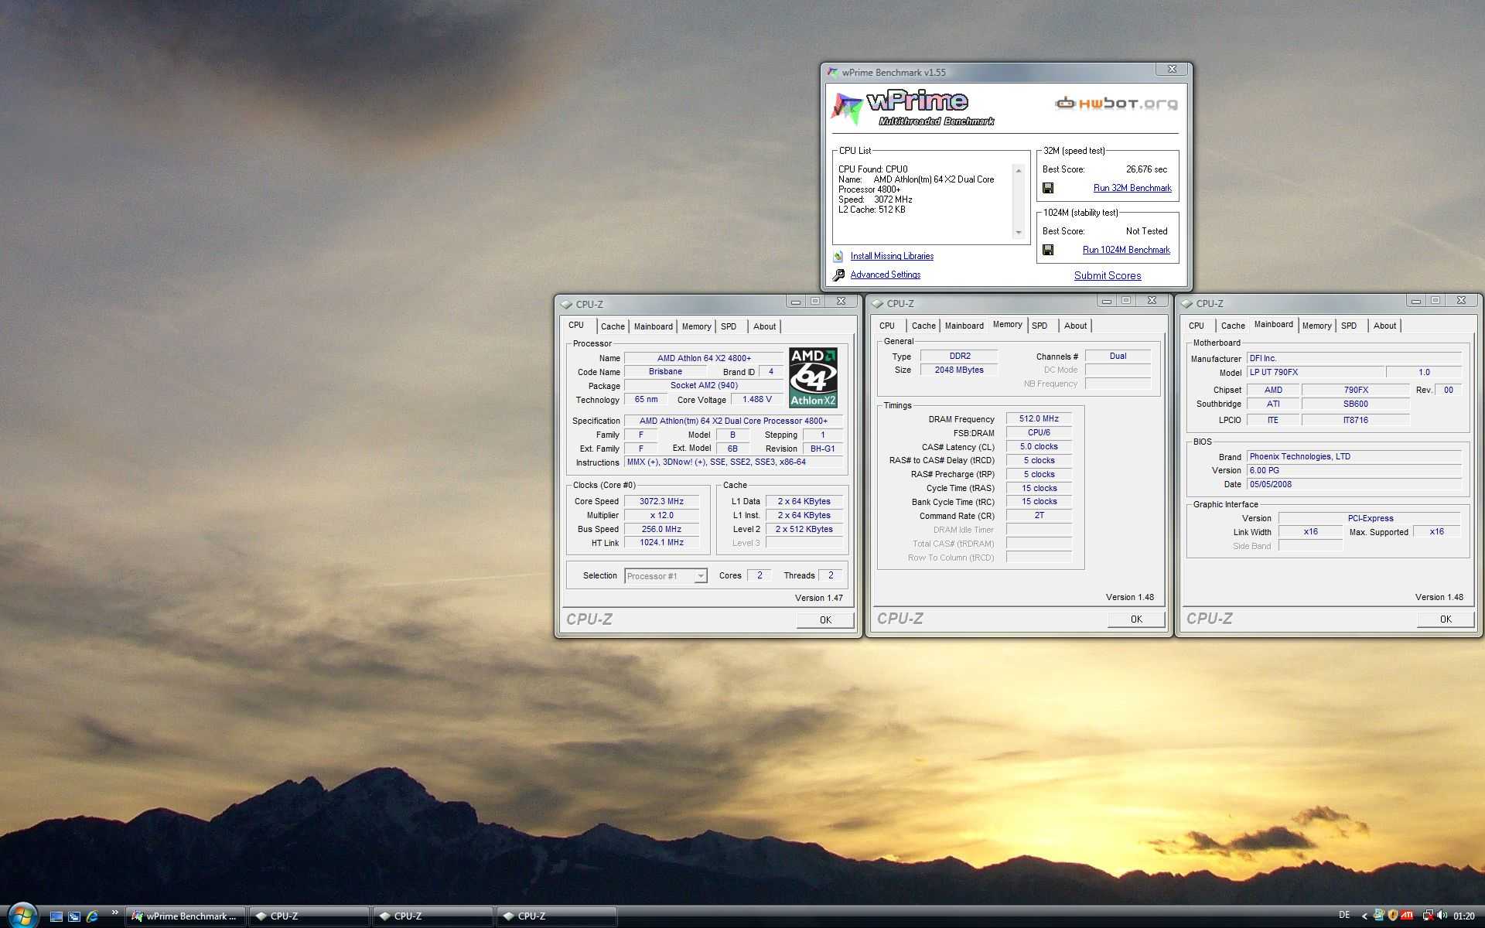This screenshot has height=928, width=1485.
Task: Show hidden tray icons with arrow
Action: coord(1364,916)
